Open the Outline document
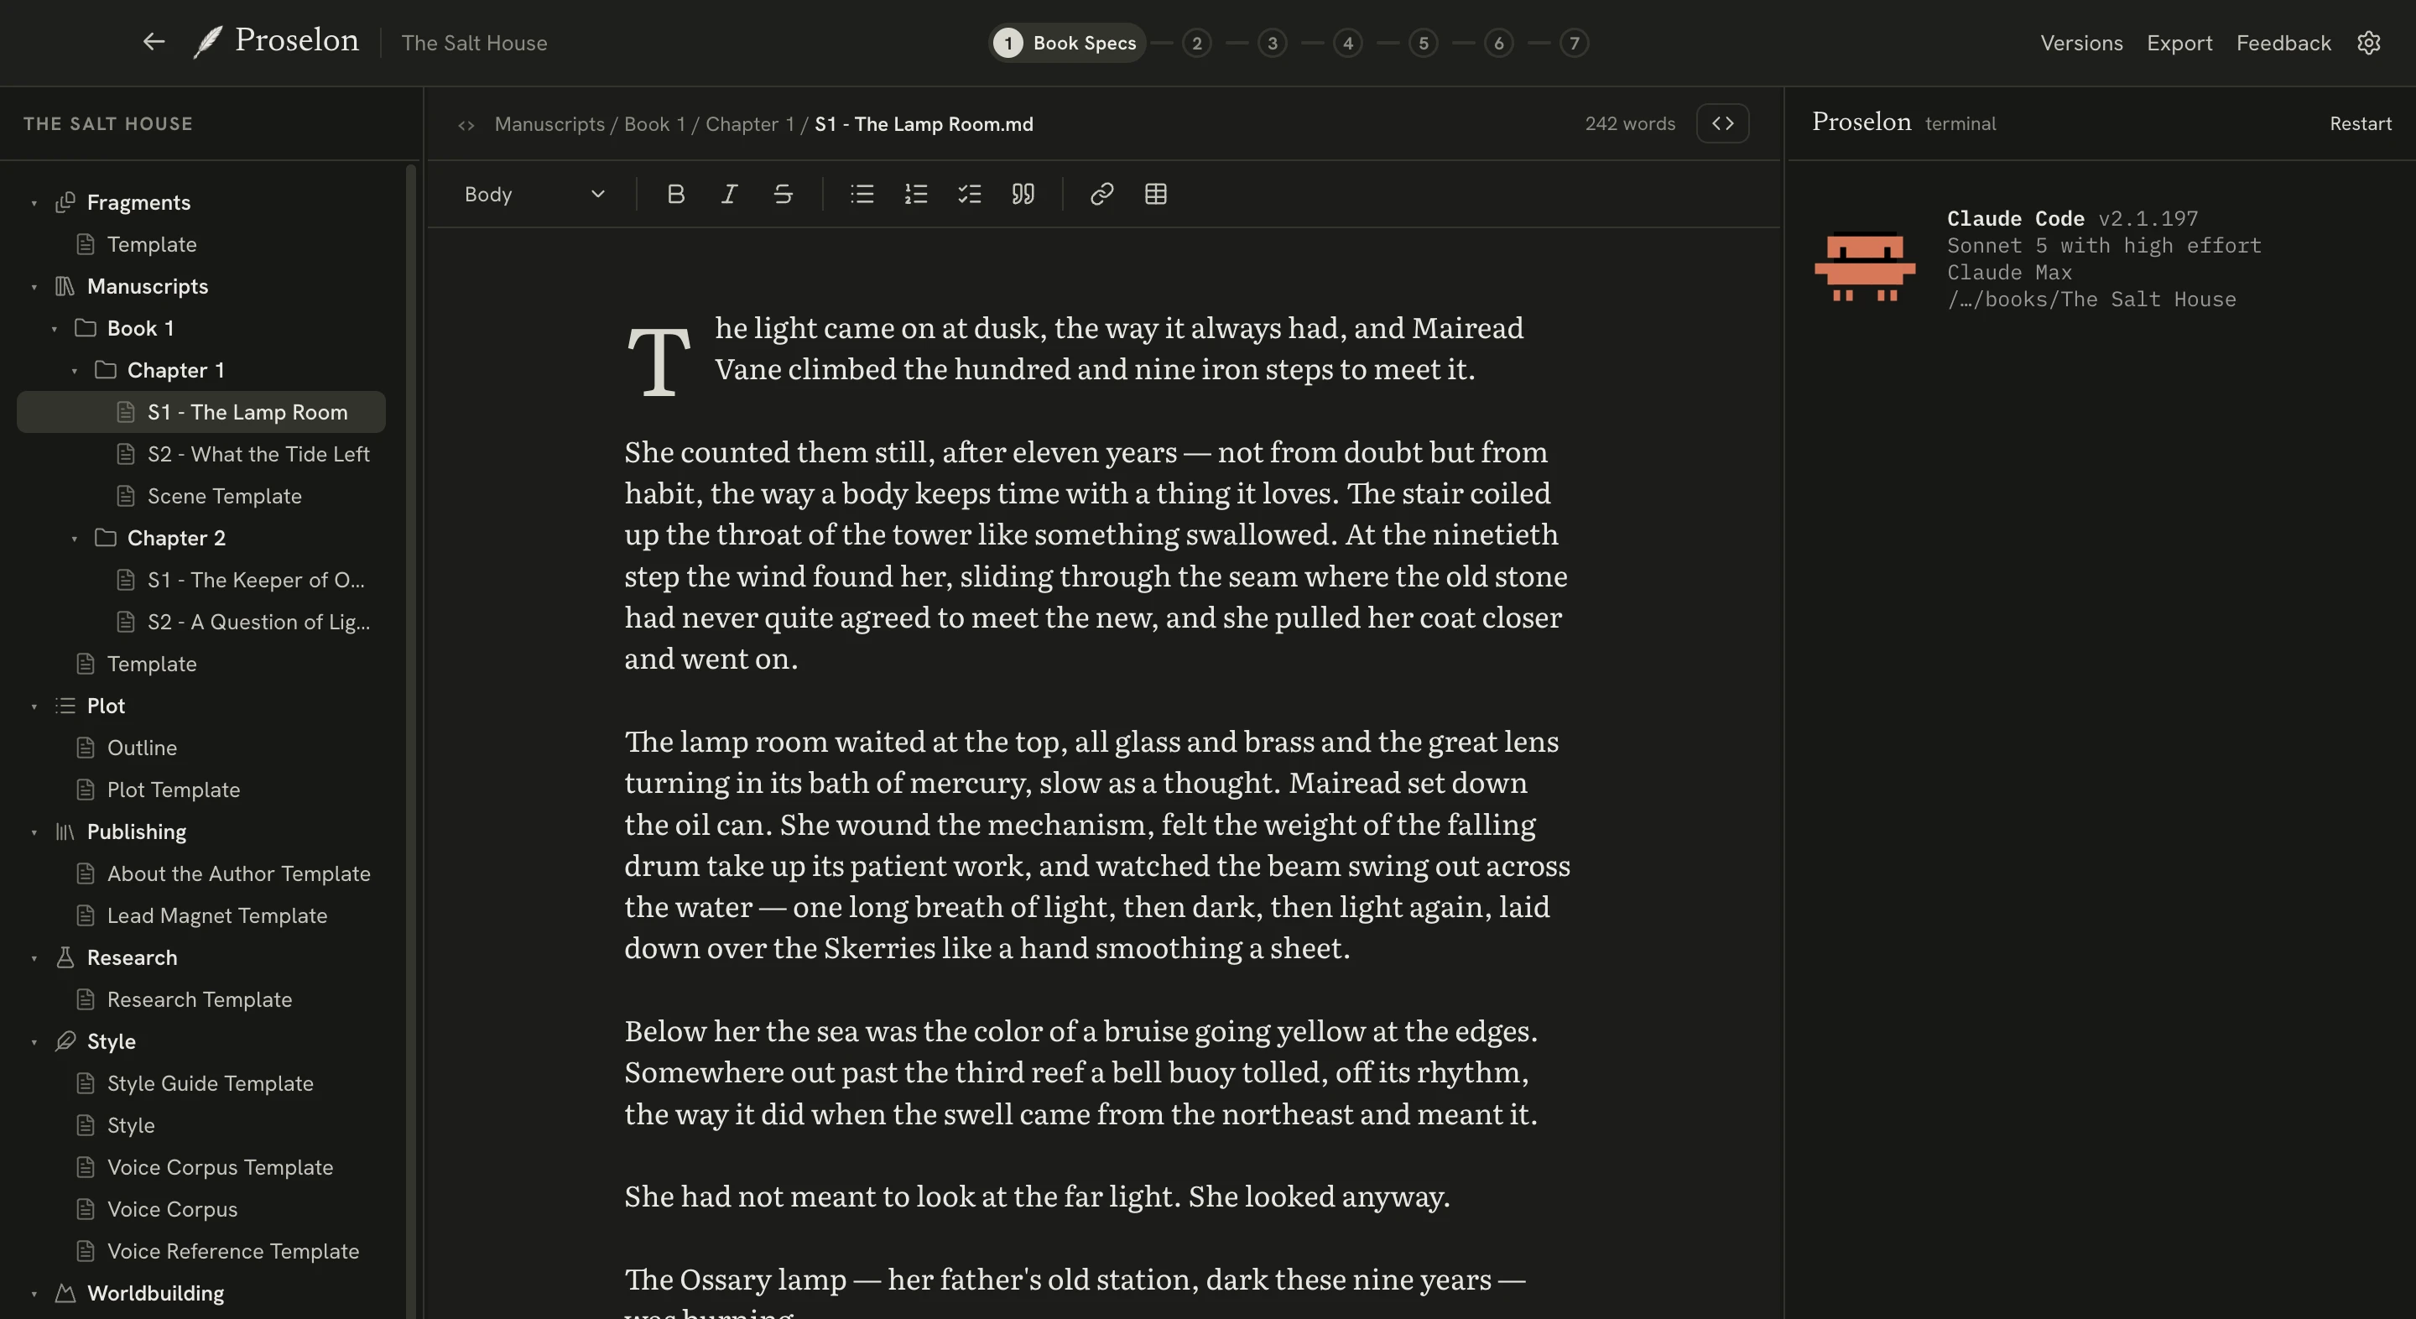This screenshot has height=1319, width=2416. coord(200,748)
